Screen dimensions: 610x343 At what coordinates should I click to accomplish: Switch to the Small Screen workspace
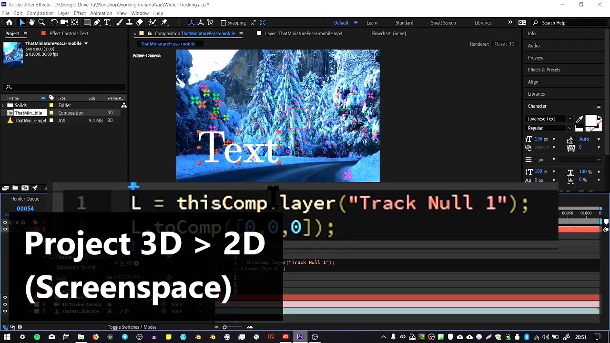coord(443,22)
